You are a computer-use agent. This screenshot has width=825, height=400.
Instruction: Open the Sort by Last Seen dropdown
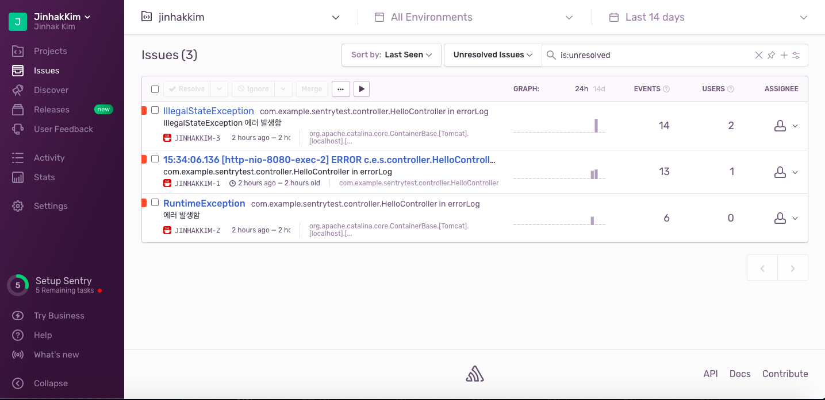click(x=392, y=55)
